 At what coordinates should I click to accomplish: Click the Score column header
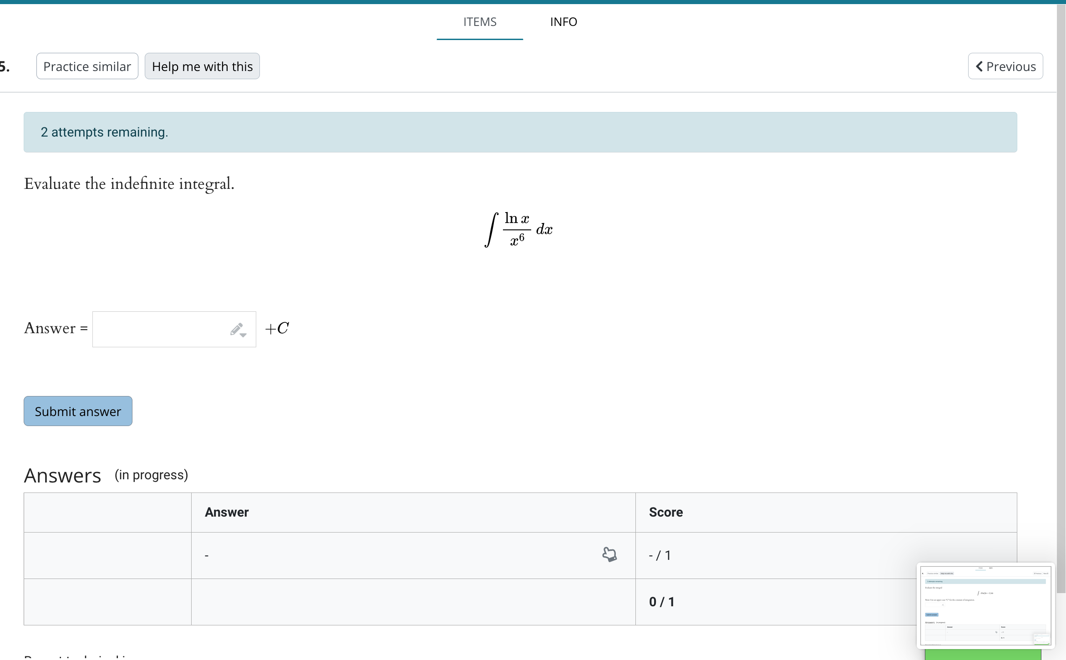coord(665,512)
